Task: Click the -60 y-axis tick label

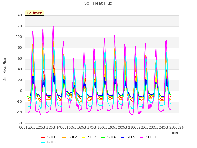Action: (x=19, y=123)
